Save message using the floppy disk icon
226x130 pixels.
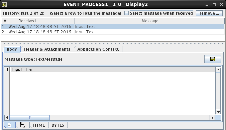[x=212, y=59]
